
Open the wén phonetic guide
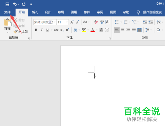point(102,22)
